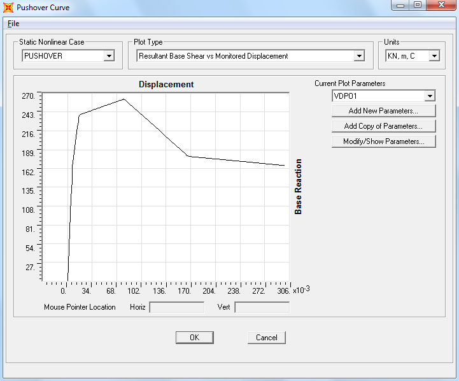Click the Mouse Pointer Location label
This screenshot has height=381, width=459.
point(80,307)
